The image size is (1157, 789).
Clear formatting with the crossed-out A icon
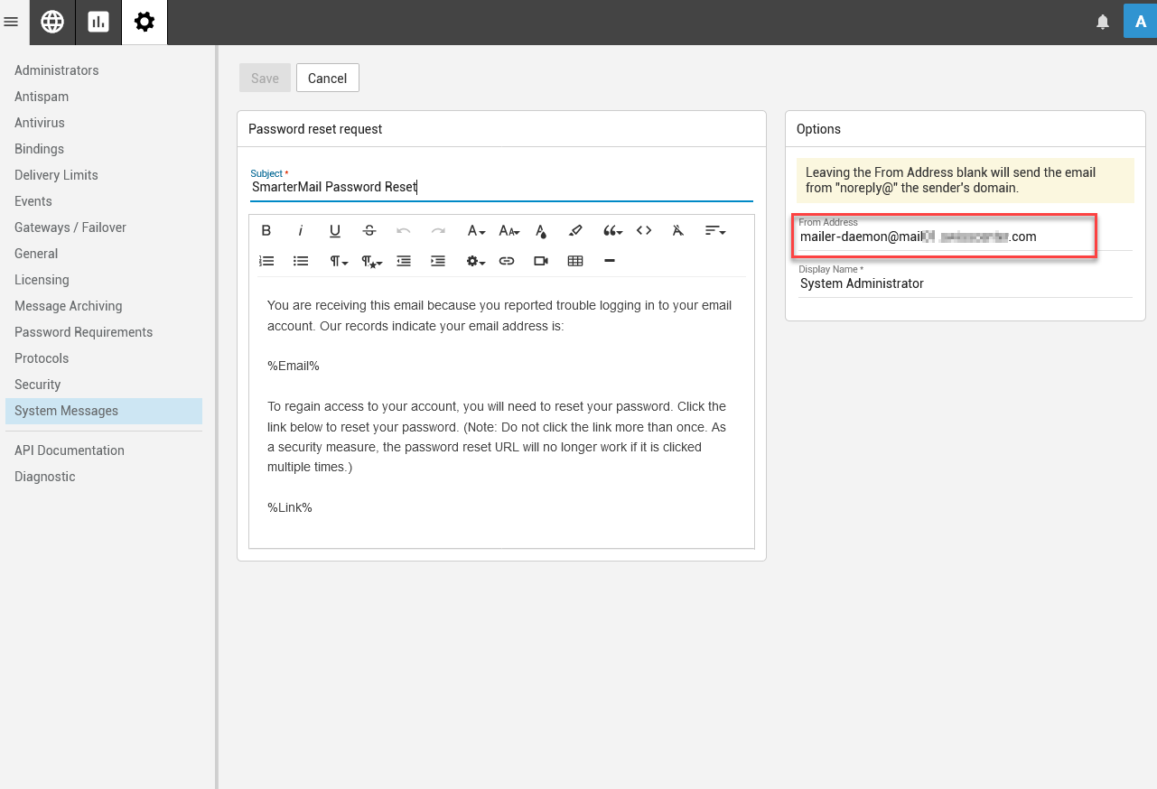pyautogui.click(x=678, y=231)
